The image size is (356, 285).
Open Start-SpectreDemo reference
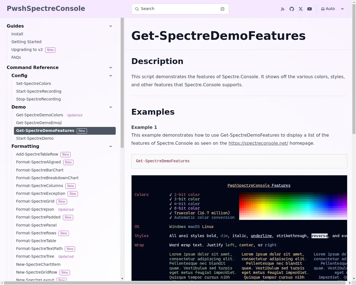click(35, 138)
